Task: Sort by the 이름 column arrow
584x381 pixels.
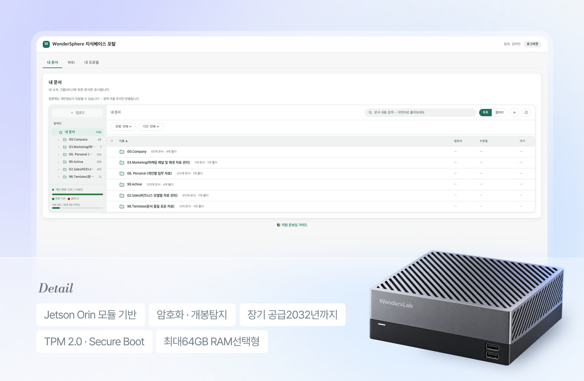Action: point(126,141)
